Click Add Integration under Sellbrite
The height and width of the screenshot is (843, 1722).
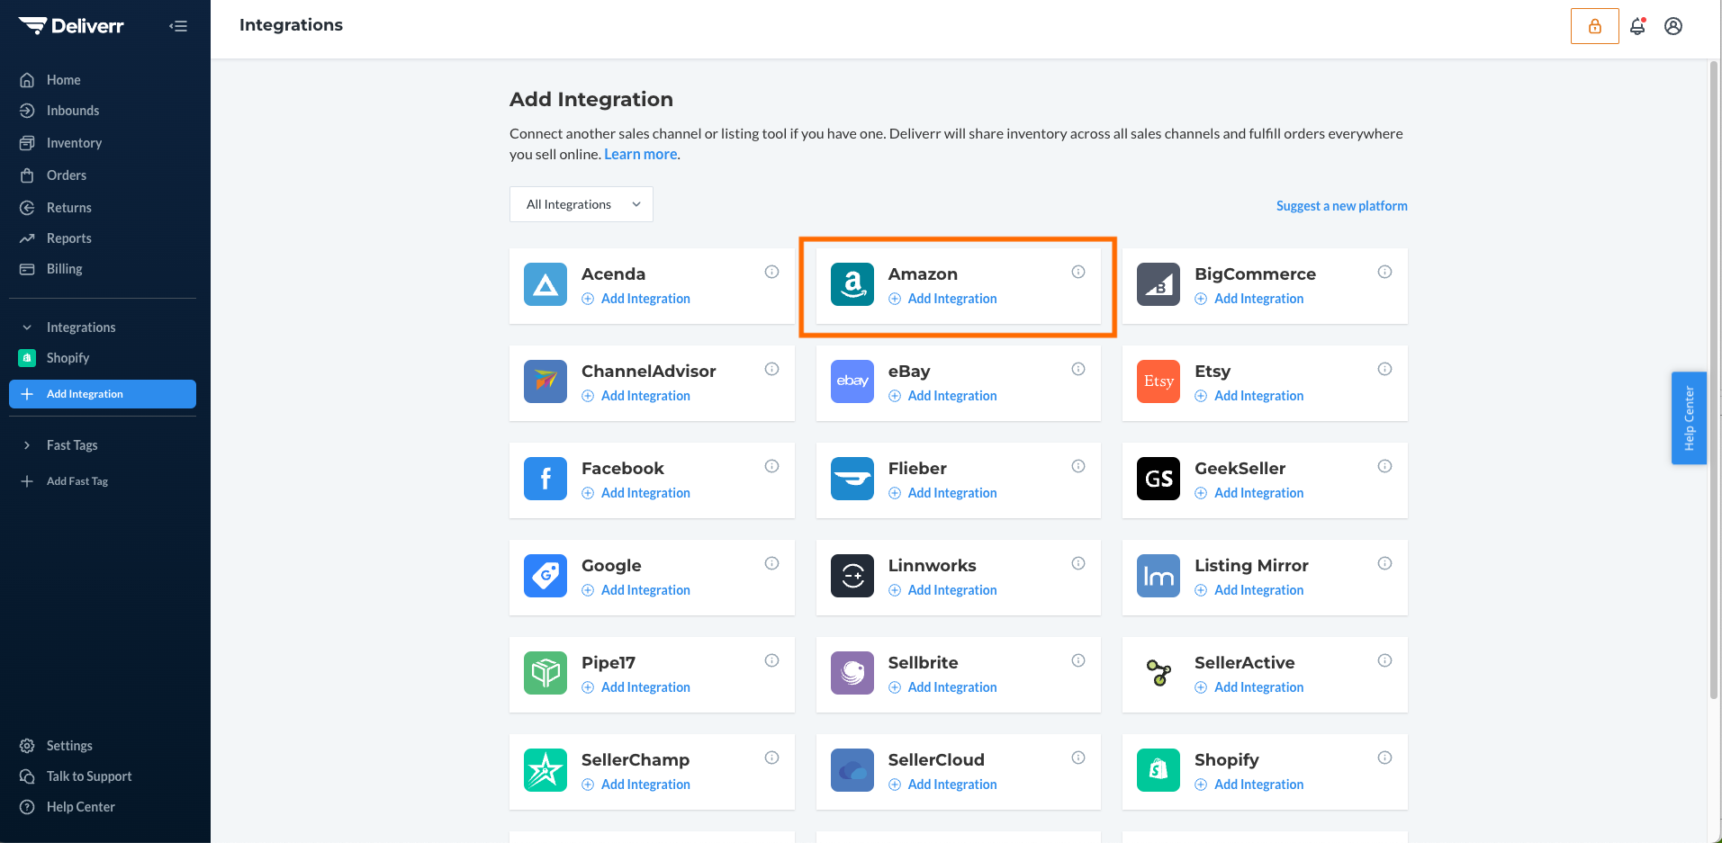pos(942,687)
